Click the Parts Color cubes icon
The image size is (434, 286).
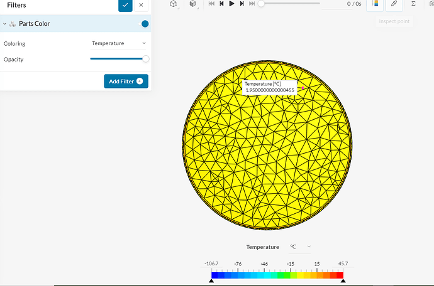[13, 24]
